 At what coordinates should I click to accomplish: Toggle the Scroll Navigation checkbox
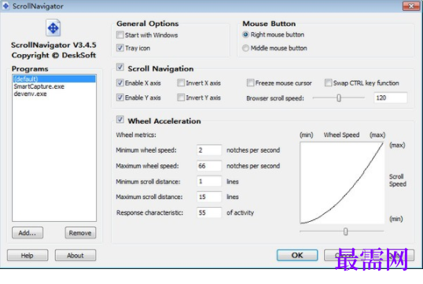pyautogui.click(x=120, y=67)
